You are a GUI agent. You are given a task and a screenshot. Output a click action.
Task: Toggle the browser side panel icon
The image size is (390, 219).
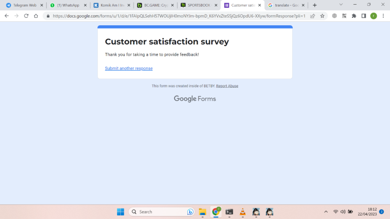pos(363,16)
